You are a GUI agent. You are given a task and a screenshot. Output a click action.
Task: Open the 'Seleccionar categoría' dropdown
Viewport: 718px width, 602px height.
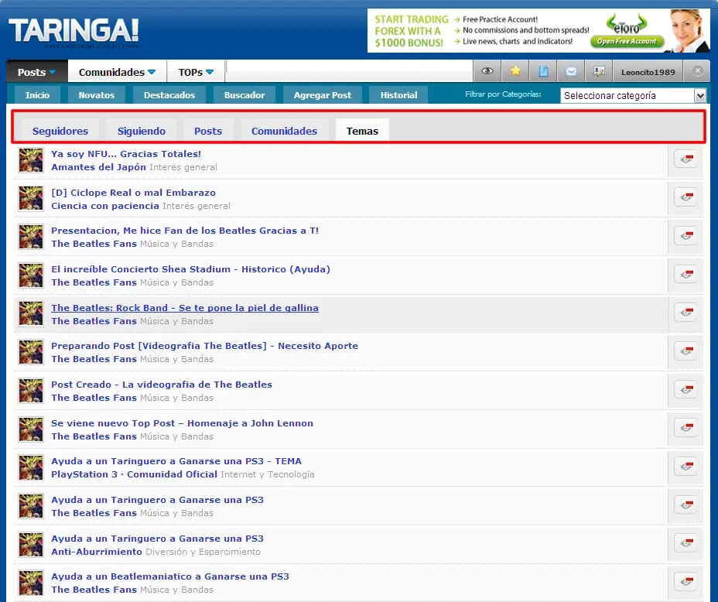[x=633, y=95]
